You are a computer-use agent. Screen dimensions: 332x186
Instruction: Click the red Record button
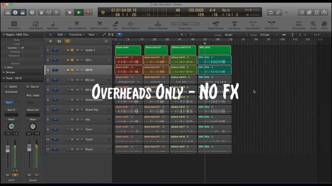click(88, 12)
